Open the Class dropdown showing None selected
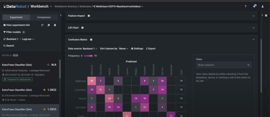The width and height of the screenshot is (270, 117). 224,65
